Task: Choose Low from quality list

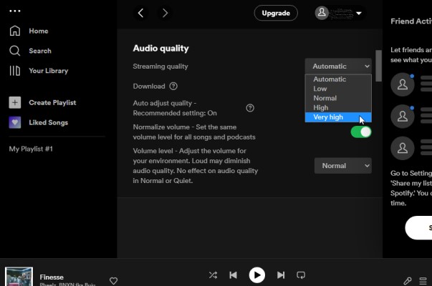Action: pos(320,89)
